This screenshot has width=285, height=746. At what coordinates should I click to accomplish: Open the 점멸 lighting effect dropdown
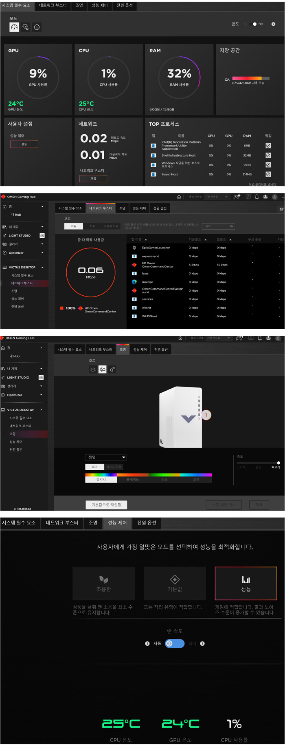click(x=106, y=457)
